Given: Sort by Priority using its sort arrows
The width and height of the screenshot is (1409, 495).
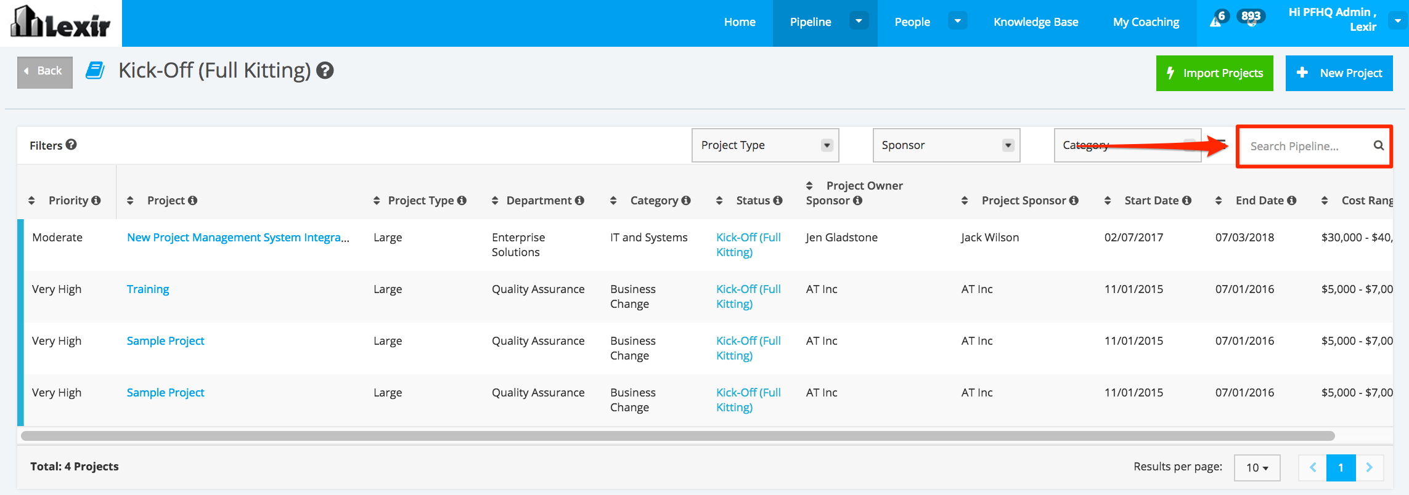Looking at the screenshot, I should pyautogui.click(x=32, y=201).
